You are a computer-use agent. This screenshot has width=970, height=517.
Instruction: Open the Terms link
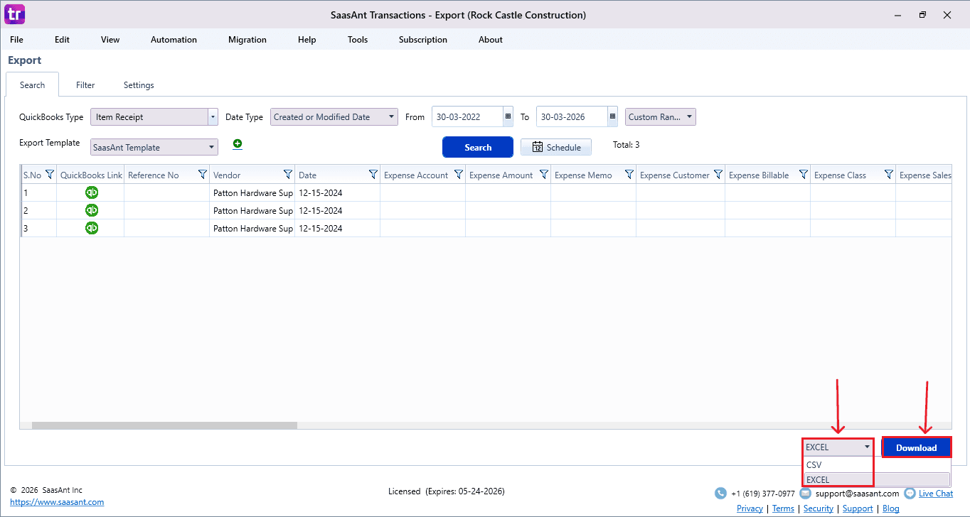pyautogui.click(x=783, y=508)
